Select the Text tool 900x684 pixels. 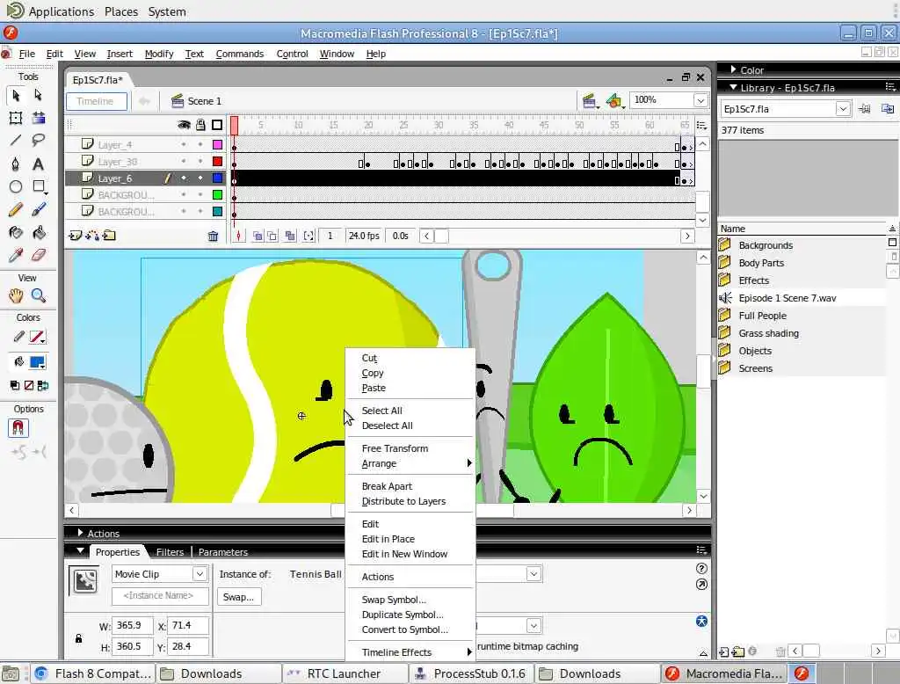tap(39, 164)
